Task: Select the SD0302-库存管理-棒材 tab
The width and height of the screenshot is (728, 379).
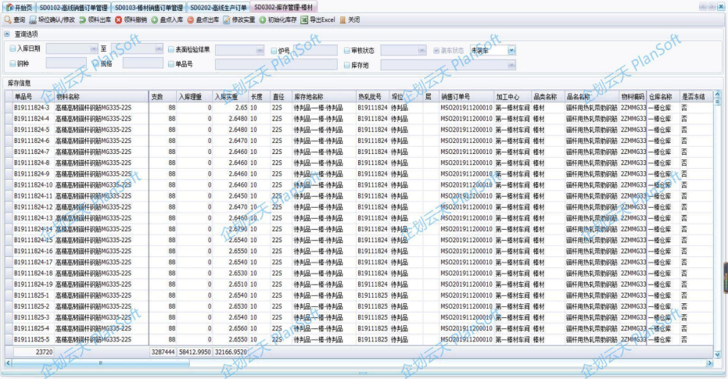Action: [x=284, y=7]
